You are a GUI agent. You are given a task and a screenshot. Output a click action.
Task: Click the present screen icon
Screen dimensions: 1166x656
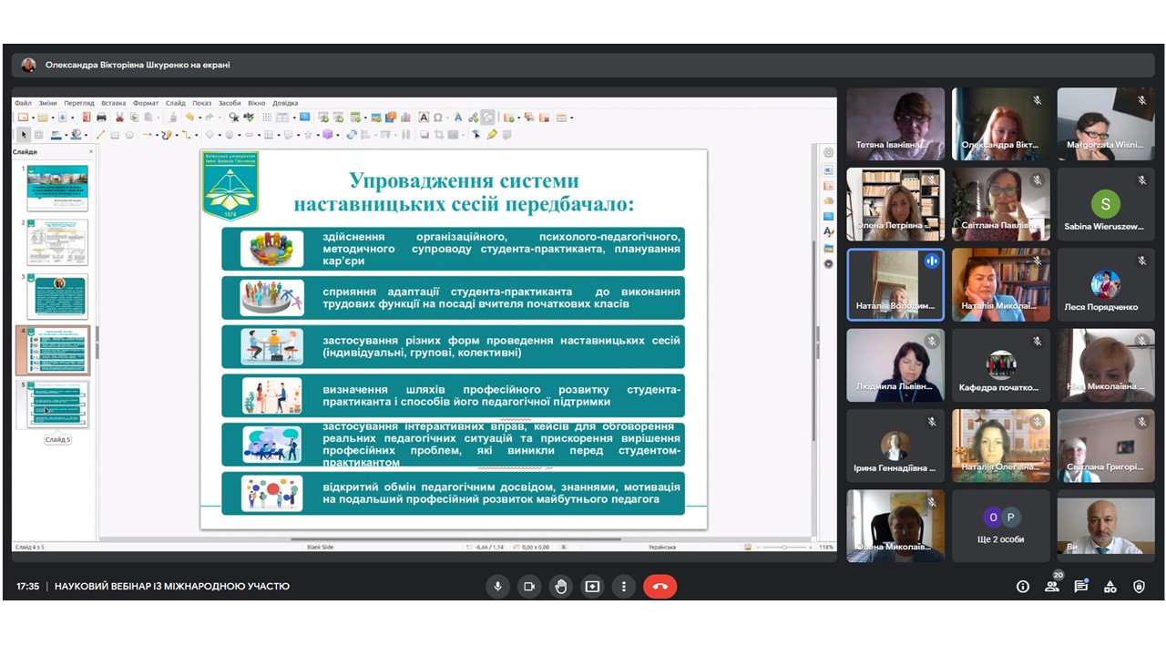[592, 587]
